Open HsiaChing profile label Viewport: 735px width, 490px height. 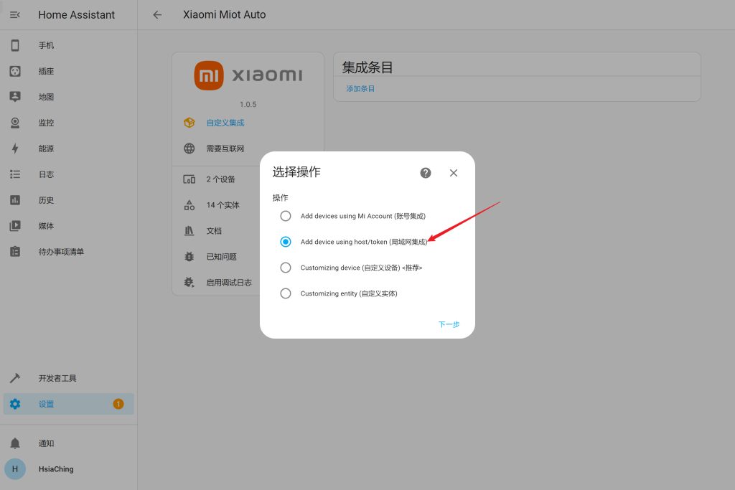coord(56,469)
